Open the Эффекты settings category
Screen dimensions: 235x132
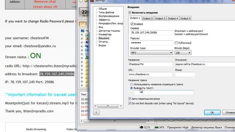pyautogui.click(x=104, y=20)
